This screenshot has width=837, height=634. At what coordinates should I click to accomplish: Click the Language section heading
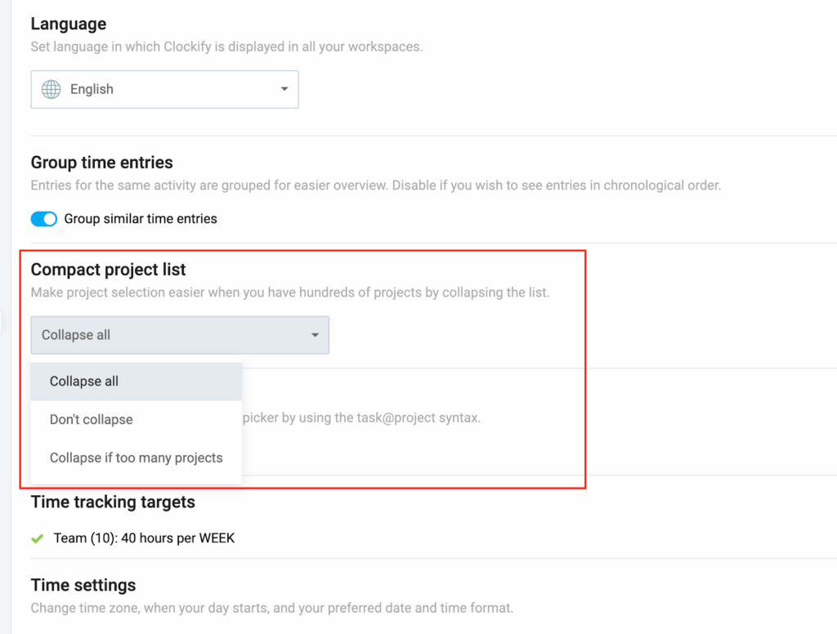point(69,24)
